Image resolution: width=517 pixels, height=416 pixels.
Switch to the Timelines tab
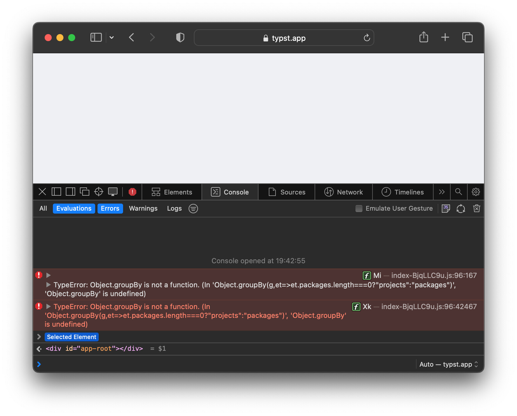pyautogui.click(x=403, y=192)
